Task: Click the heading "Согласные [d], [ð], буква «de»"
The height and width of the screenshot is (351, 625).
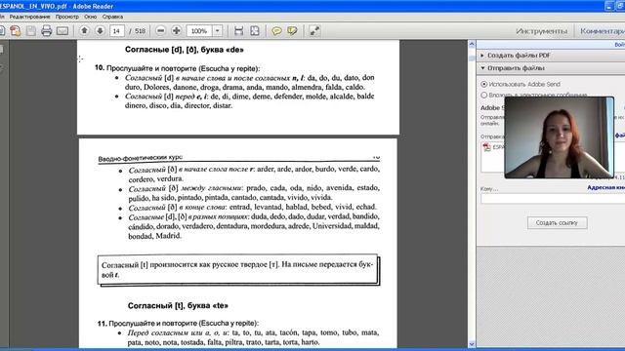Action: [185, 50]
